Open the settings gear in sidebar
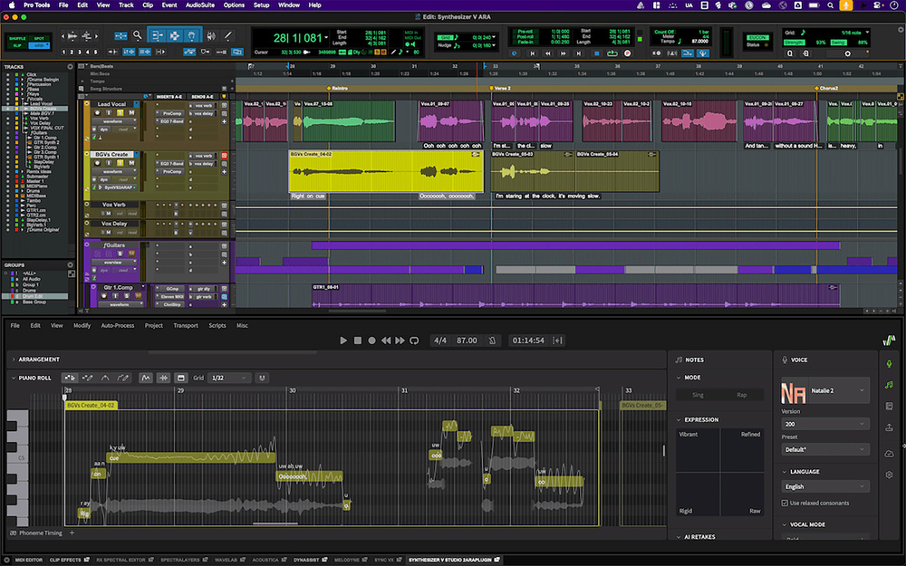Screen dimensions: 906x566 889,475
